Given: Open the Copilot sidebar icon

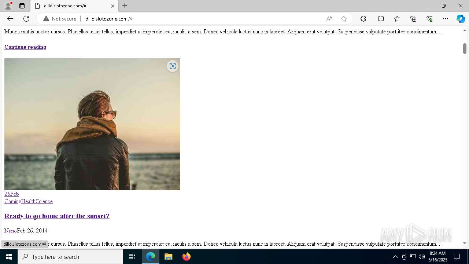Looking at the screenshot, I should (461, 19).
